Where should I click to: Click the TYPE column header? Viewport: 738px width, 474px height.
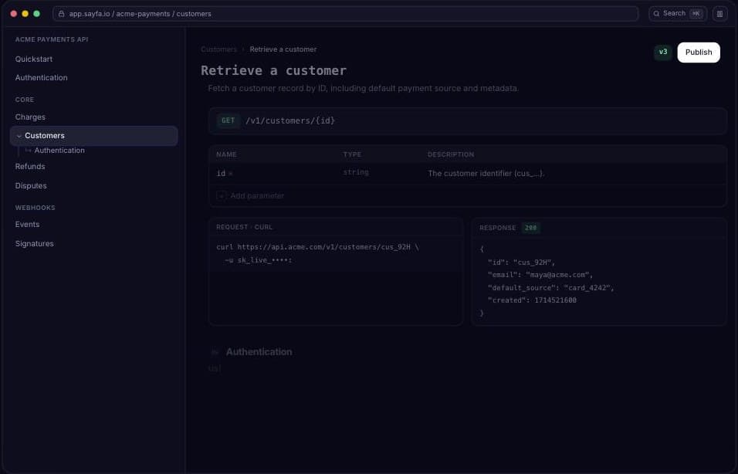point(352,154)
